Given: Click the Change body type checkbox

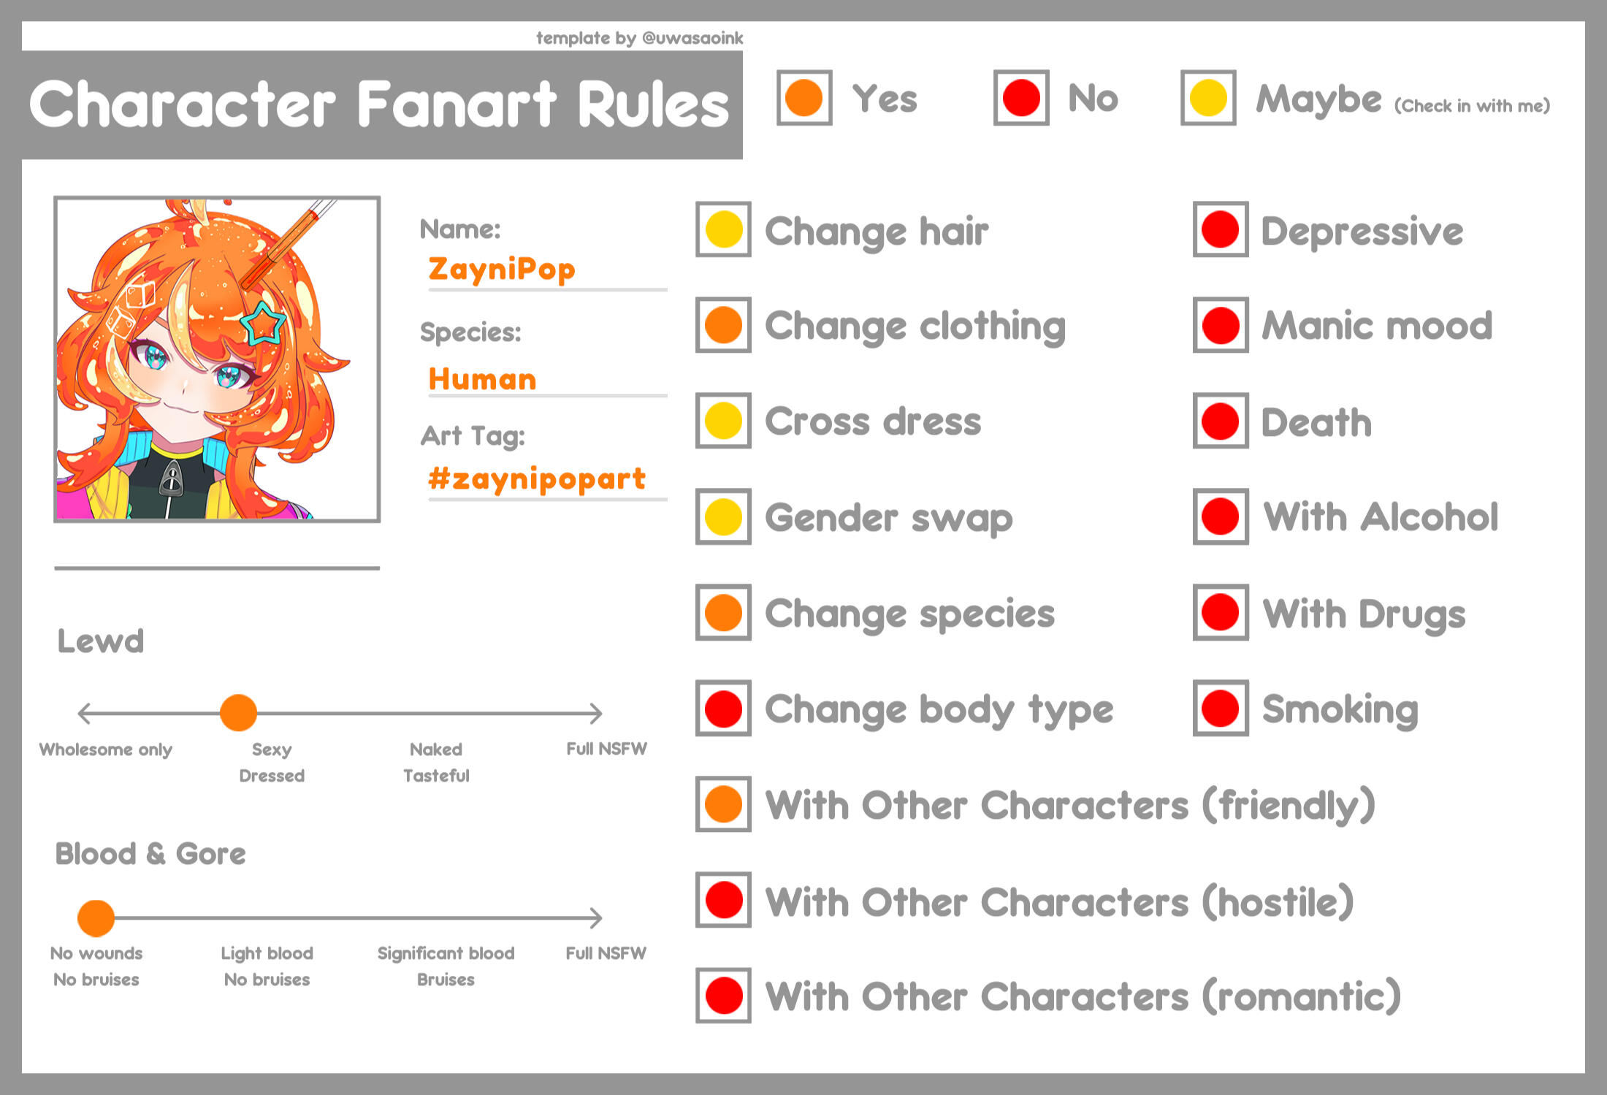Looking at the screenshot, I should click(x=723, y=708).
